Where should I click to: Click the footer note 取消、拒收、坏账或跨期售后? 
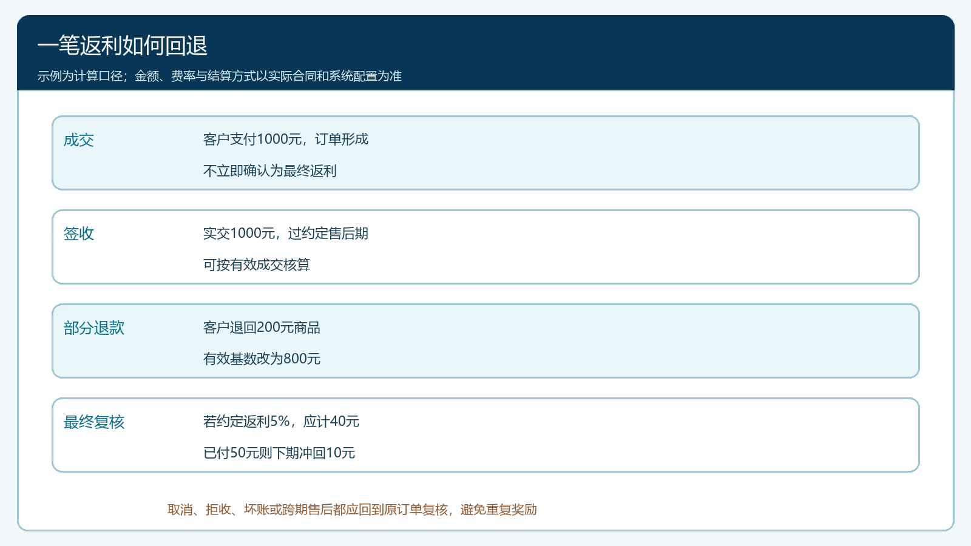pos(353,510)
